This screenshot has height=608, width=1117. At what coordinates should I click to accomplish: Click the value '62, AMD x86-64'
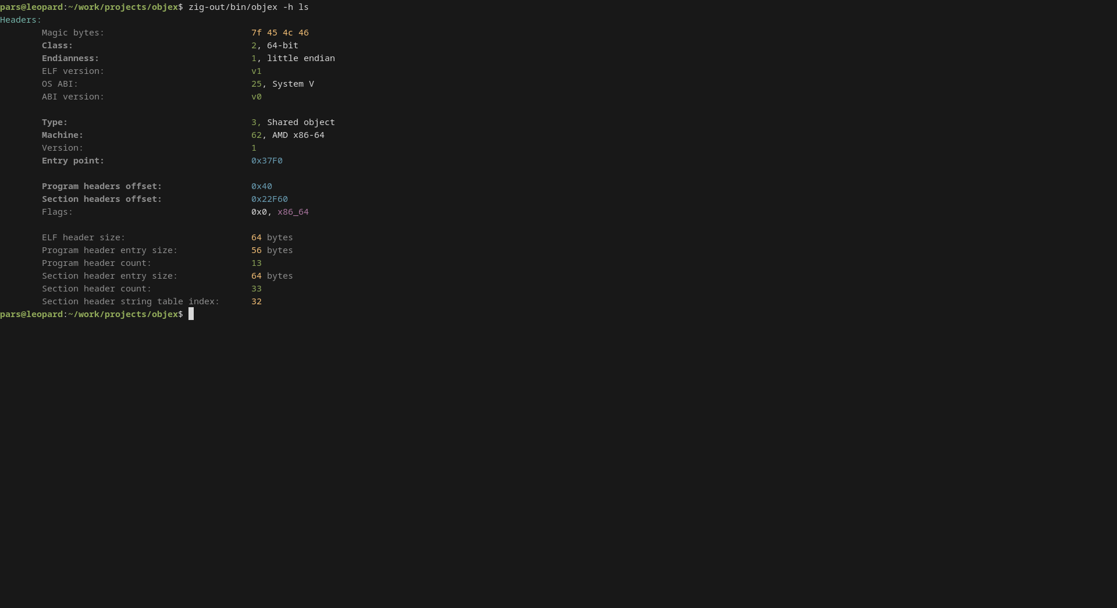click(x=288, y=135)
